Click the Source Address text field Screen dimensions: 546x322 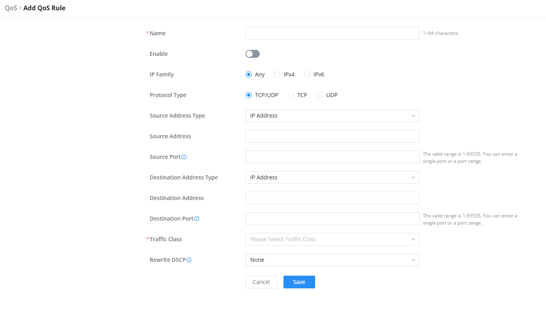[332, 136]
